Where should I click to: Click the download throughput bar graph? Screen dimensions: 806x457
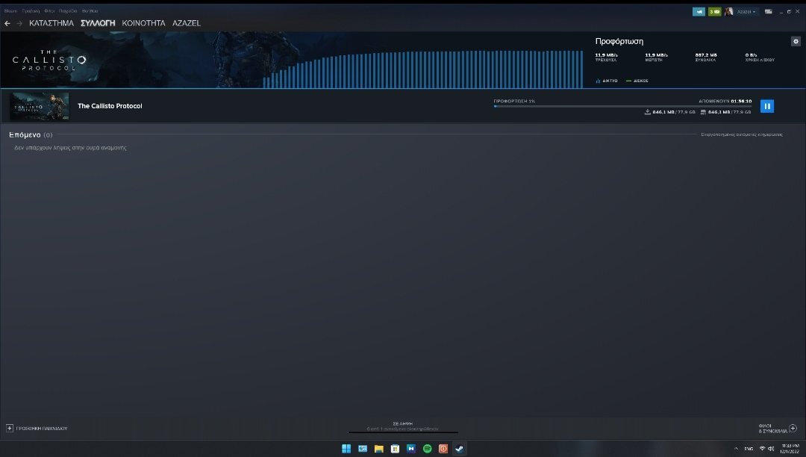(422, 69)
